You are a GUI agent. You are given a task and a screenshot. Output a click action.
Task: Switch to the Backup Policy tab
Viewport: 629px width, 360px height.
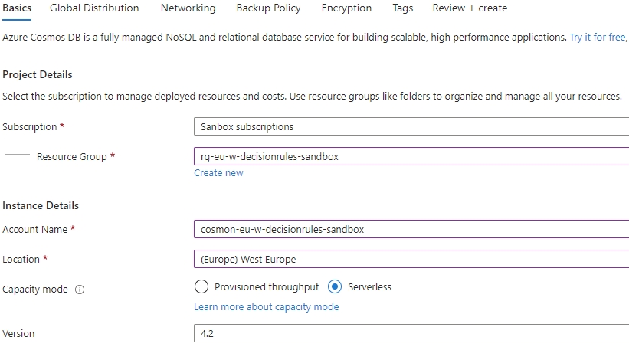(x=268, y=8)
